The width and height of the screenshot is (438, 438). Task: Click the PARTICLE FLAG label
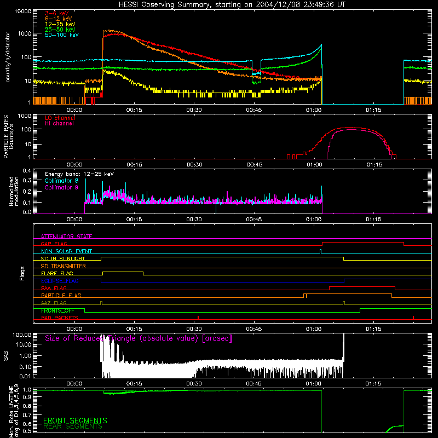click(x=61, y=295)
